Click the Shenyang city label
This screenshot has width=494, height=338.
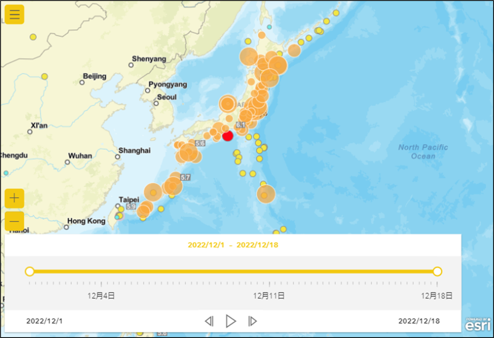coord(149,59)
